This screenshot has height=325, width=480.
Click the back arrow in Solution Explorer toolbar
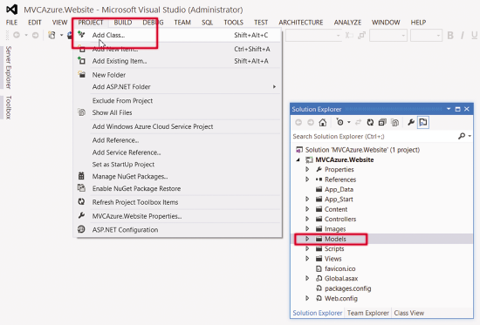(298, 122)
